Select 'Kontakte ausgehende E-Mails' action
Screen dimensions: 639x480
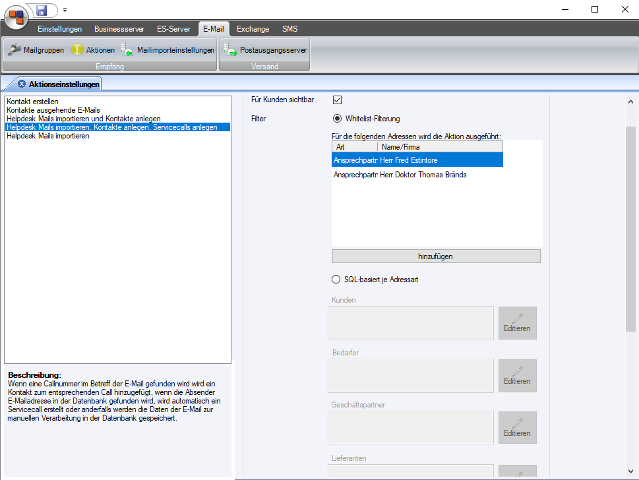[117, 110]
